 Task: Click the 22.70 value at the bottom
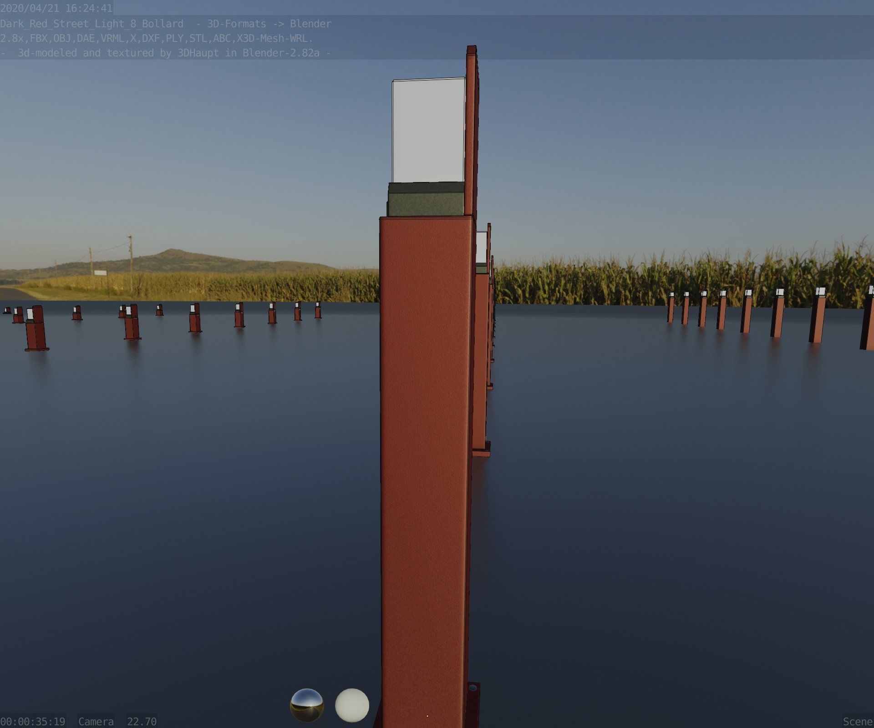(x=142, y=722)
